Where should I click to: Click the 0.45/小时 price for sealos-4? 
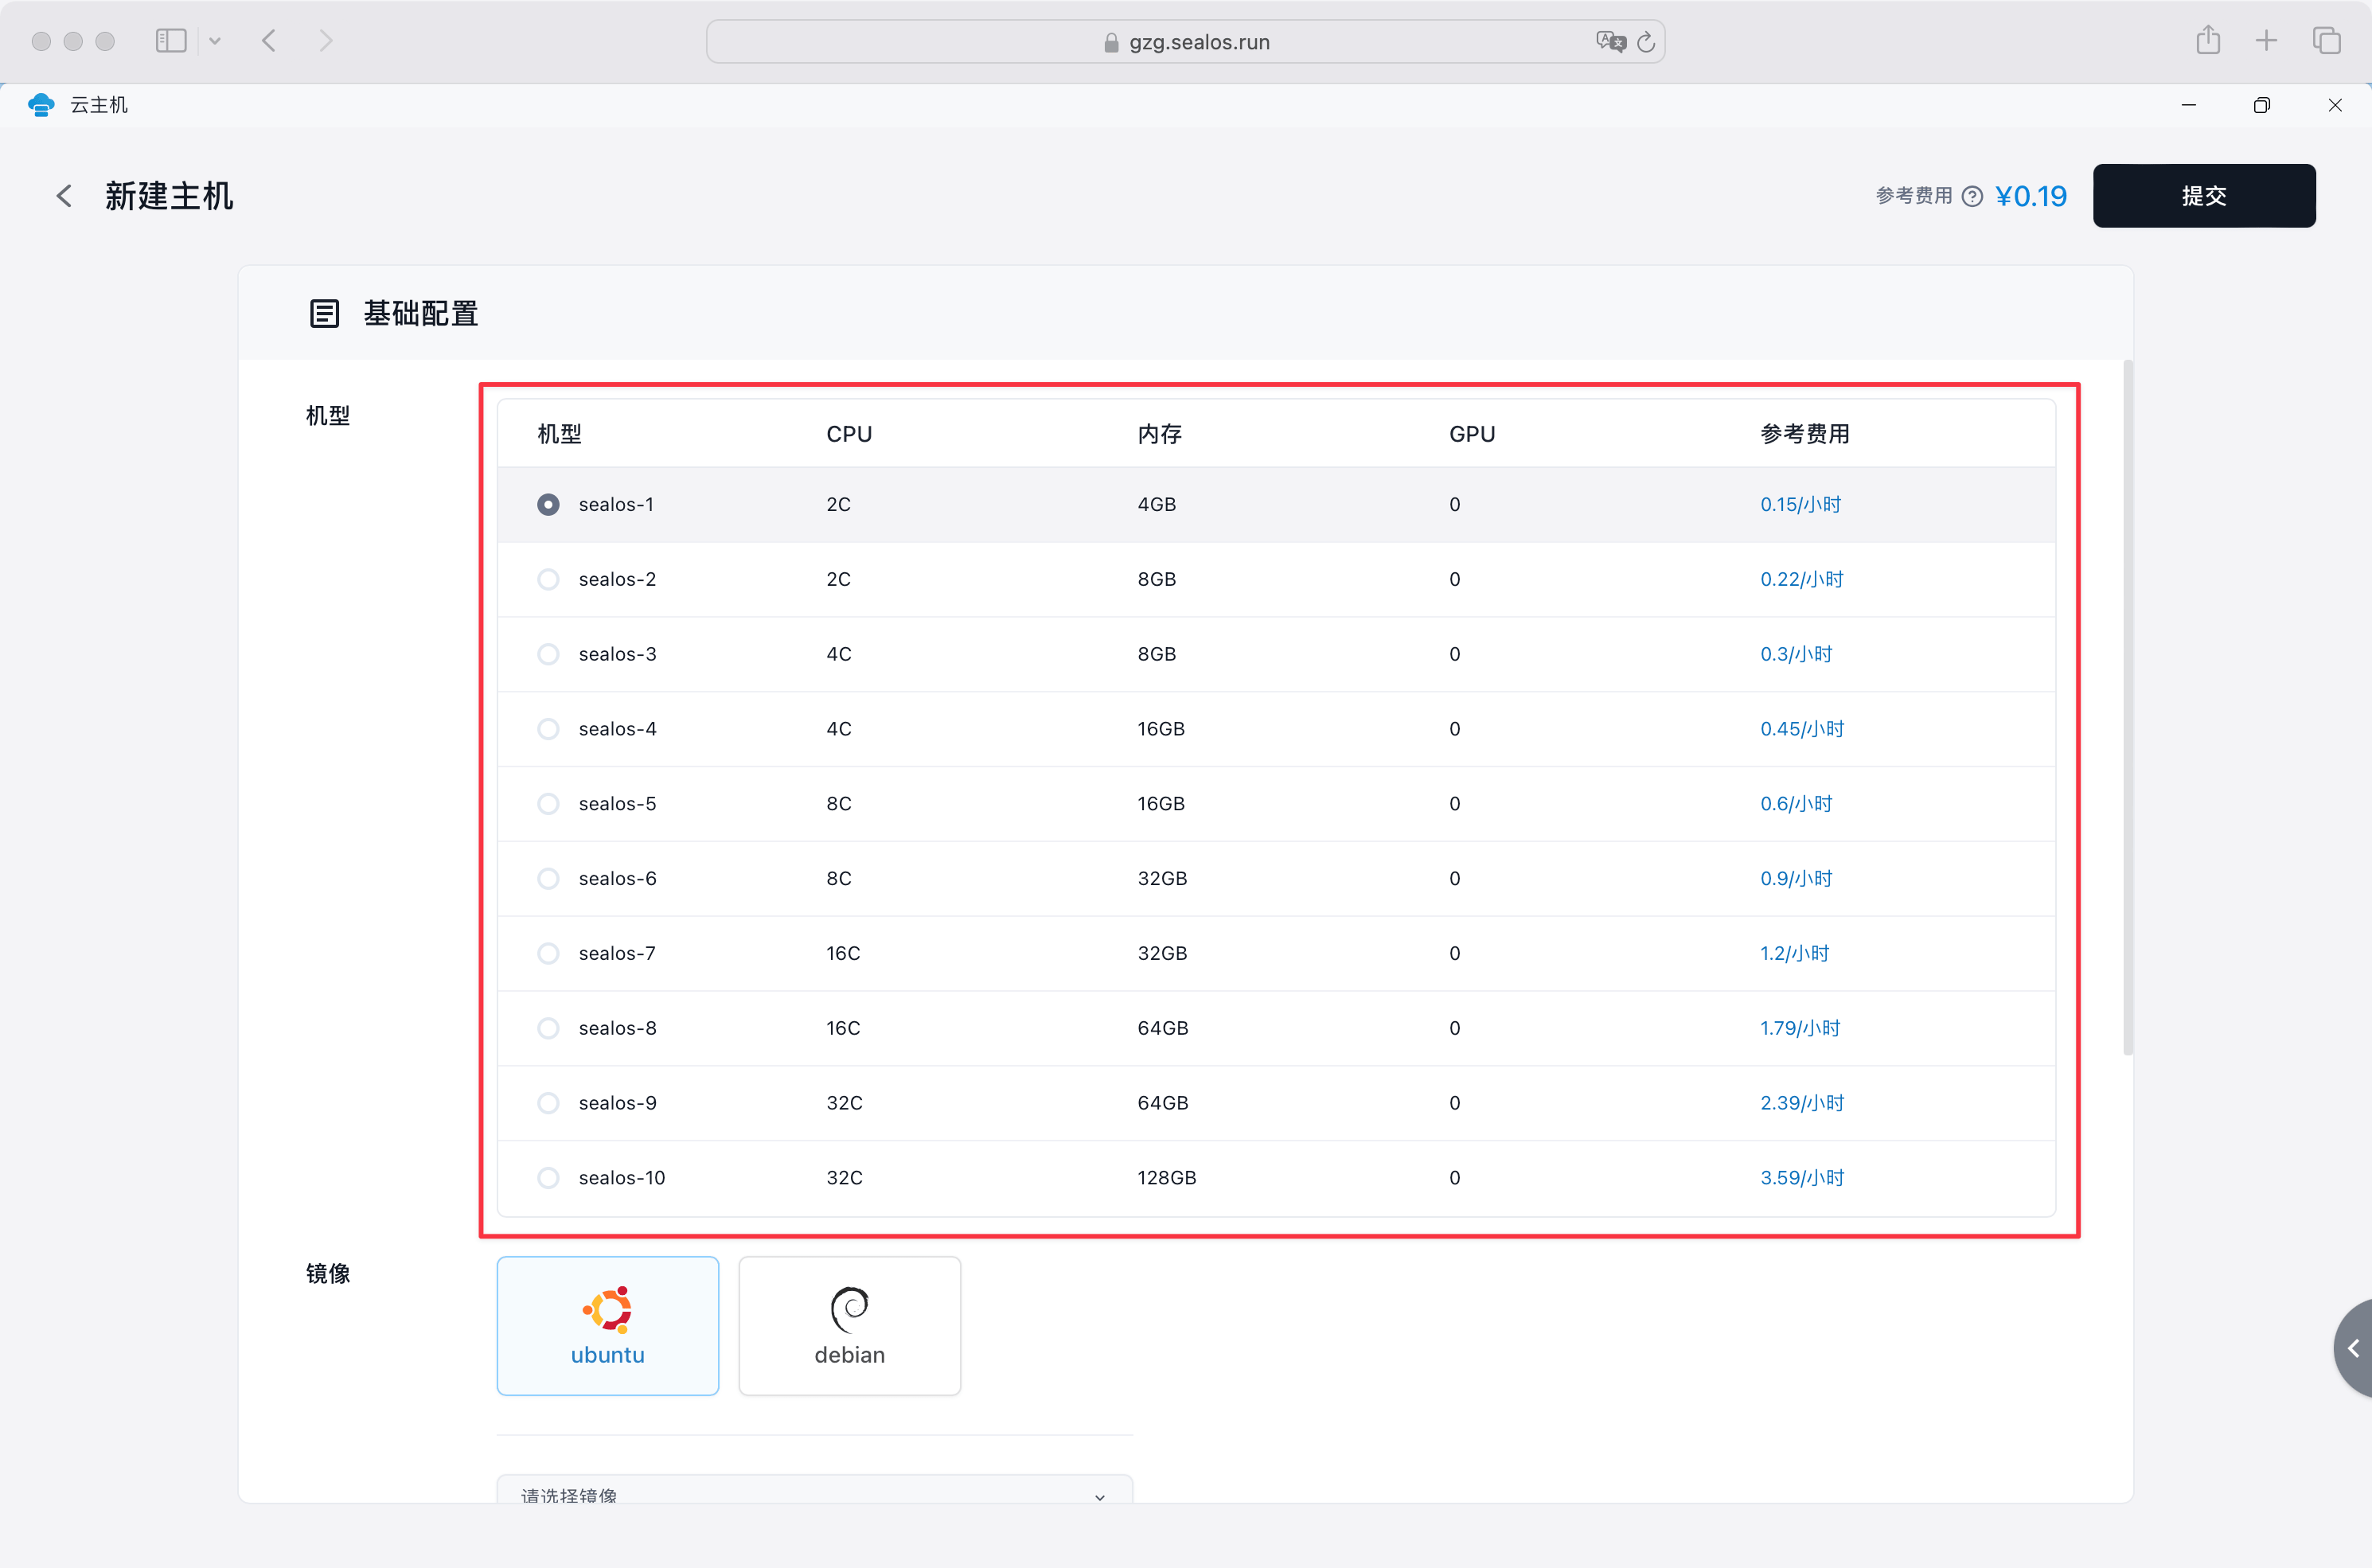click(1802, 729)
